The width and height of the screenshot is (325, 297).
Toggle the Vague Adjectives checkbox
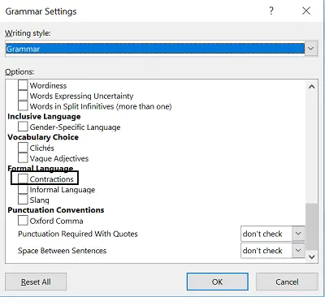23,158
